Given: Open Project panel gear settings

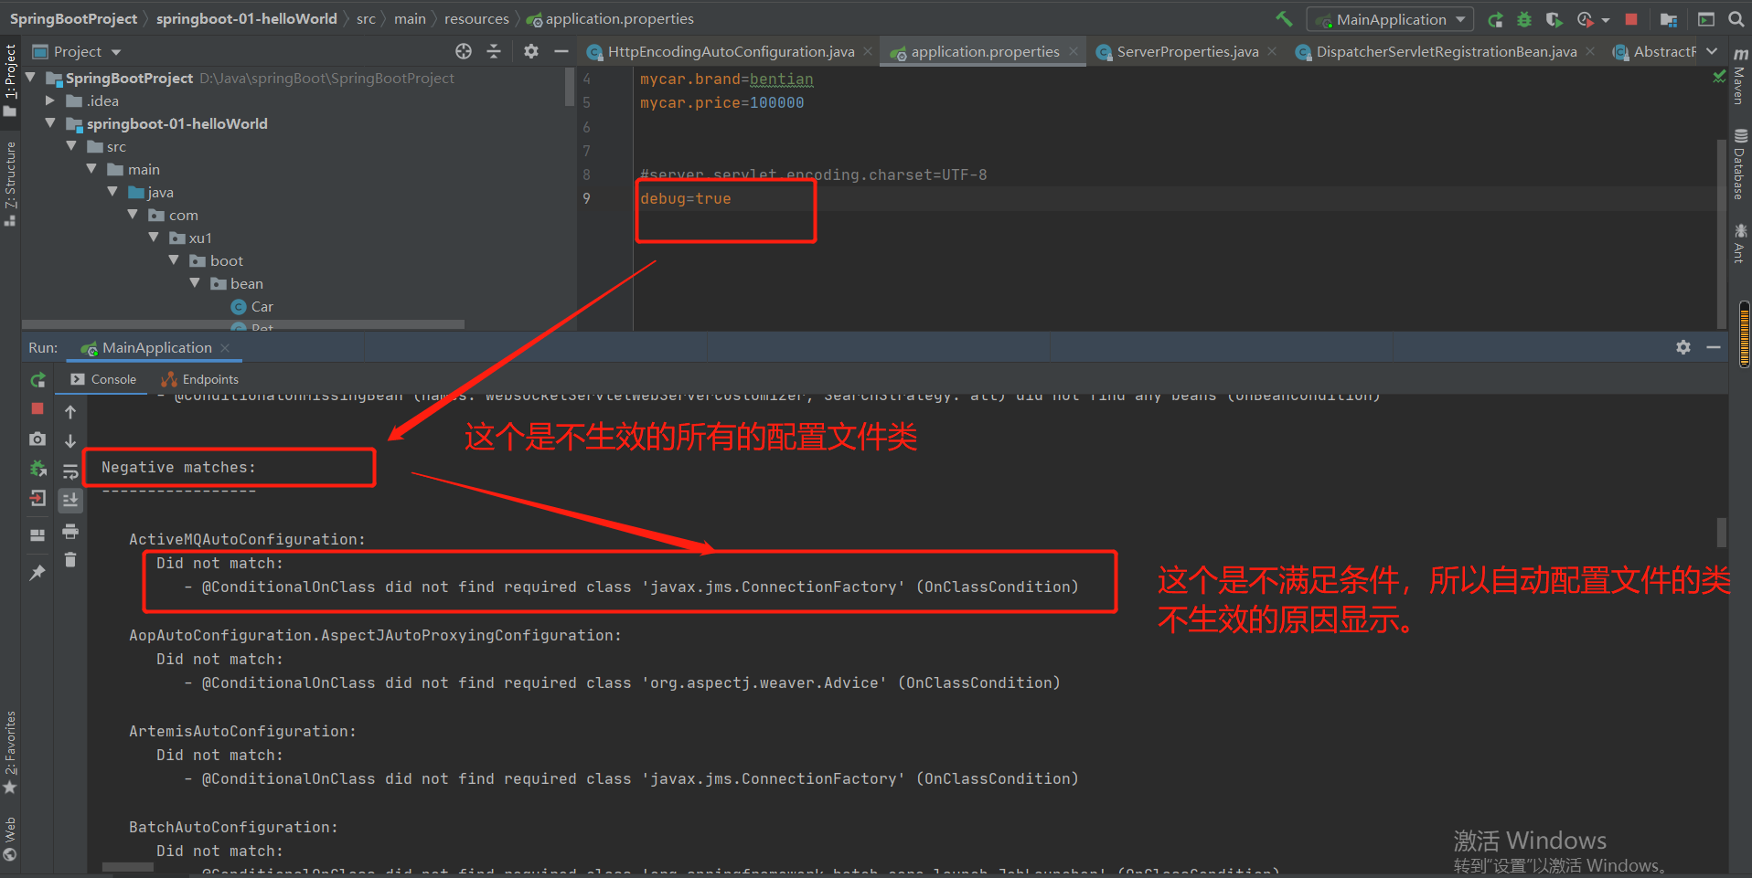Looking at the screenshot, I should pyautogui.click(x=531, y=52).
